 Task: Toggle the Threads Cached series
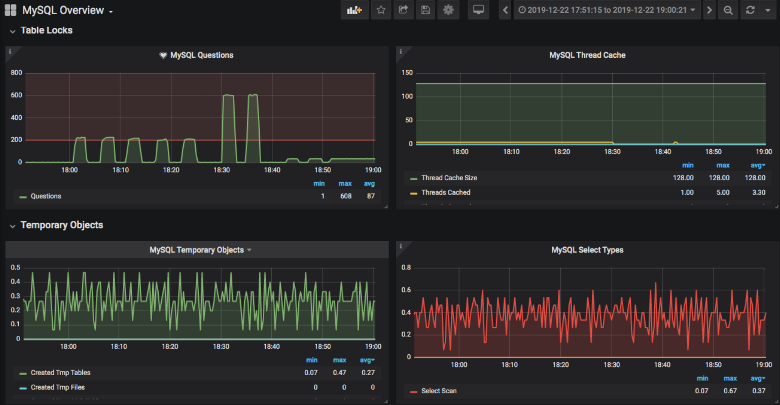click(446, 193)
